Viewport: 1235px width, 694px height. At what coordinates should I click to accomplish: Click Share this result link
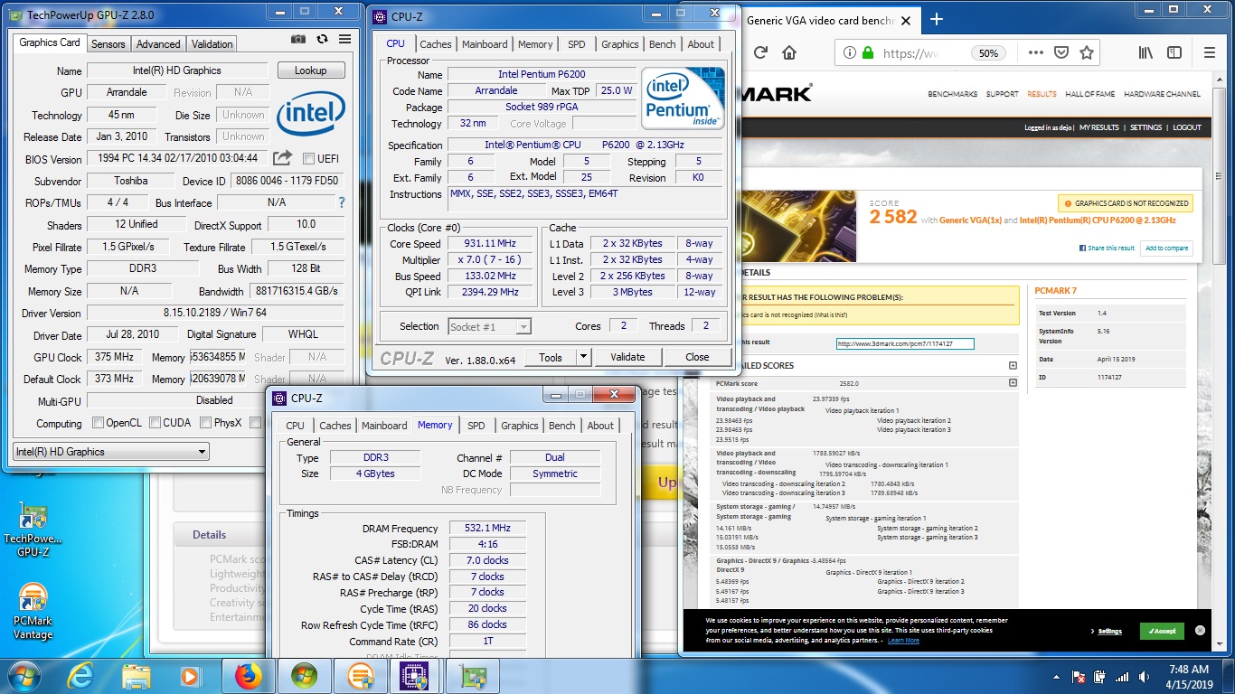(x=1108, y=248)
